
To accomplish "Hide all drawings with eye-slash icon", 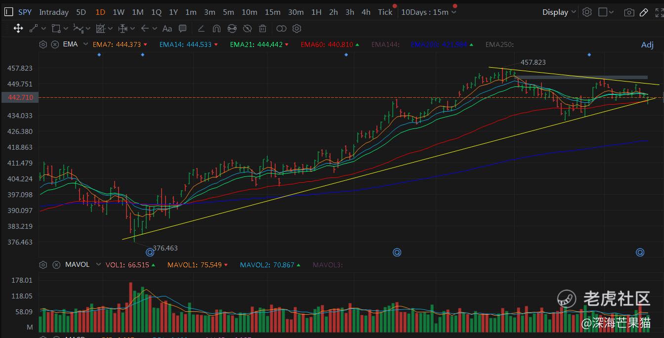I will 248,29.
